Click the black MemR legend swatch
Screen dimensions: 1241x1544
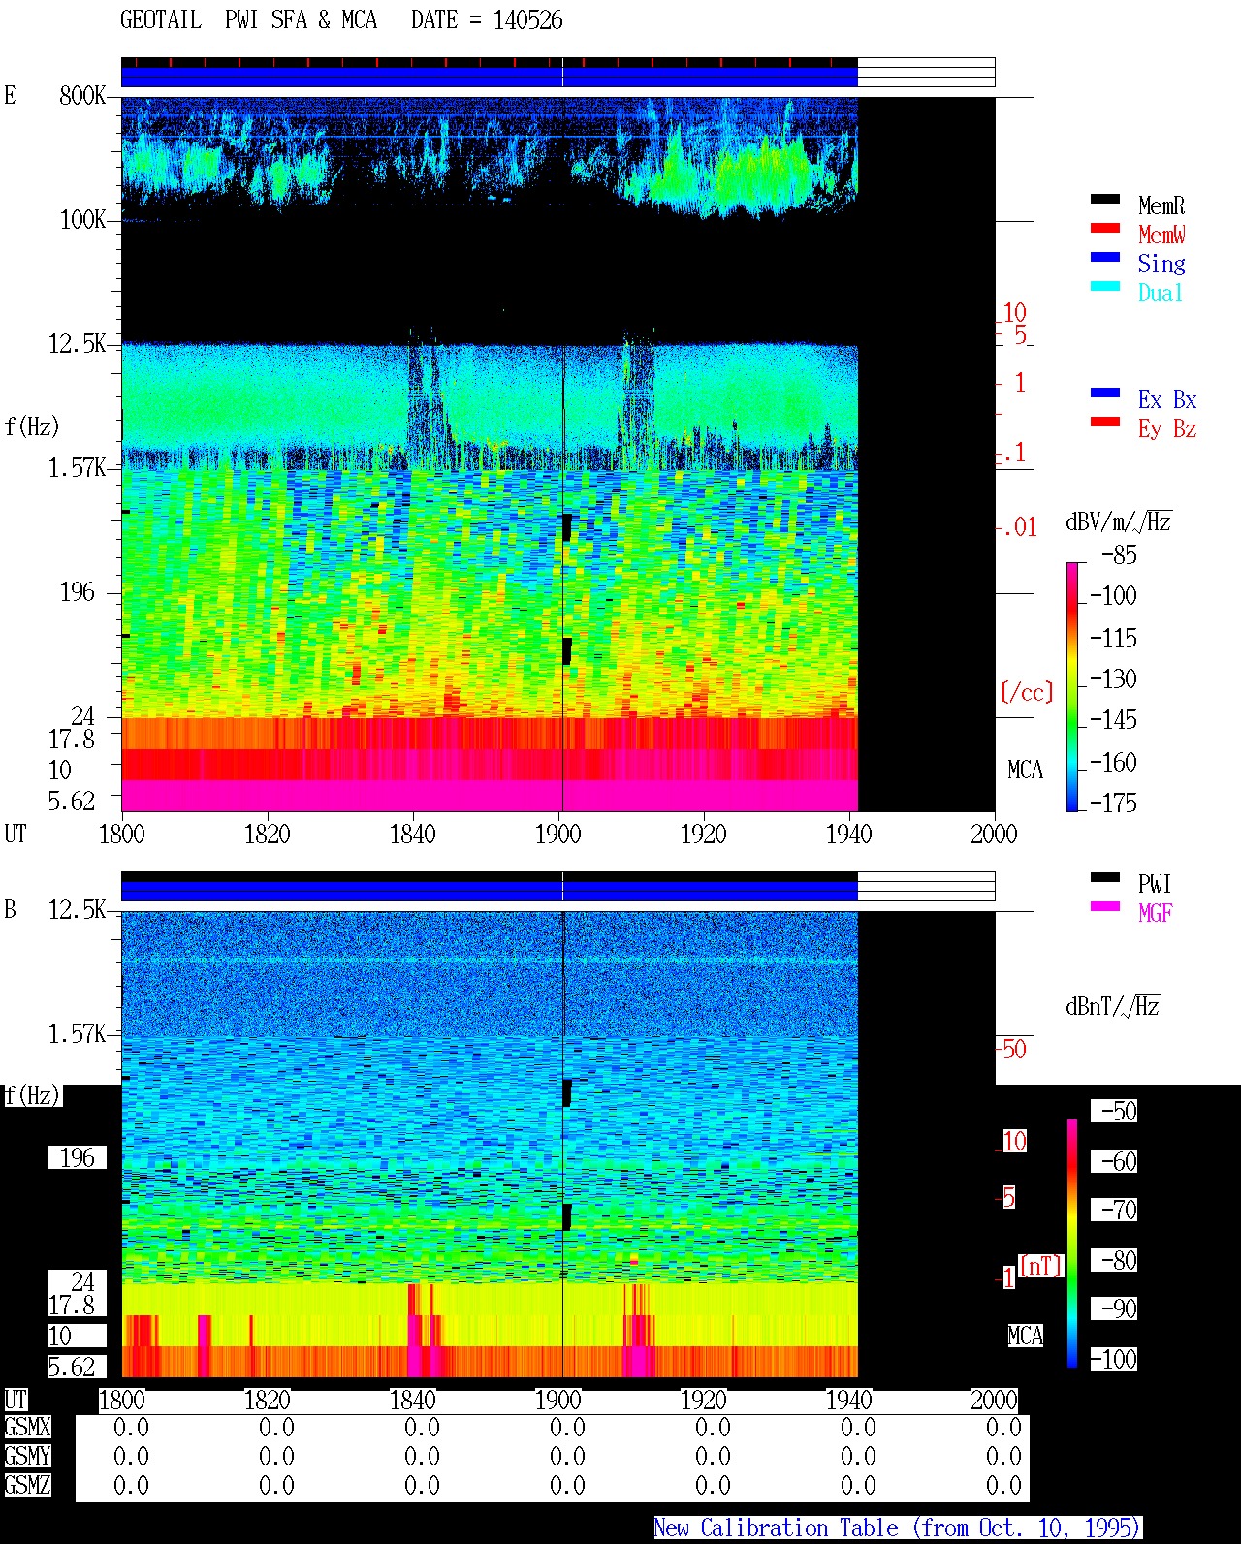pos(1105,199)
